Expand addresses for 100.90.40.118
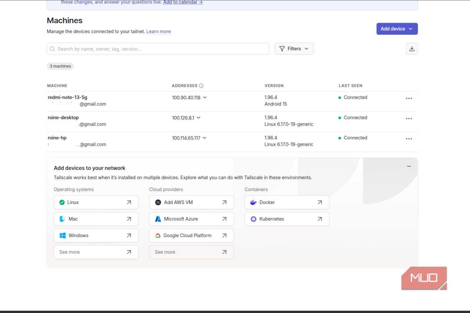Screen dimensions: 470x313 point(205,98)
